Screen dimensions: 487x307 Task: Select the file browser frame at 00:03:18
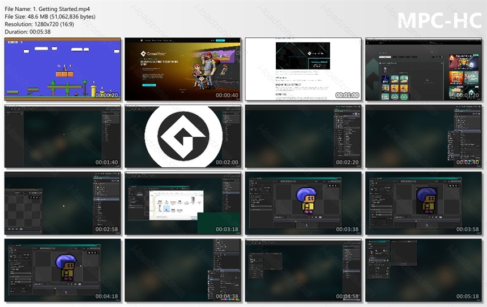pyautogui.click(x=183, y=204)
